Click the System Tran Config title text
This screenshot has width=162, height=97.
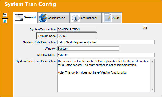click(x=30, y=4)
